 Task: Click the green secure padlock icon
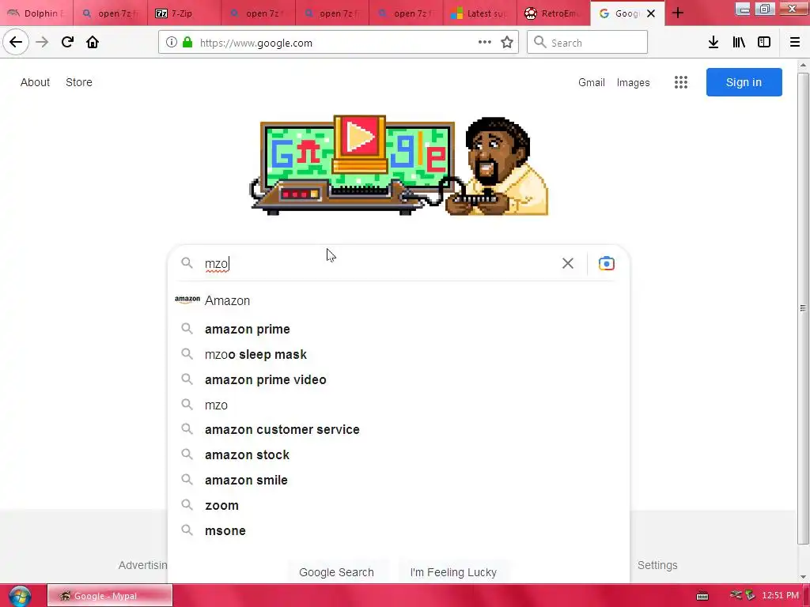(187, 43)
